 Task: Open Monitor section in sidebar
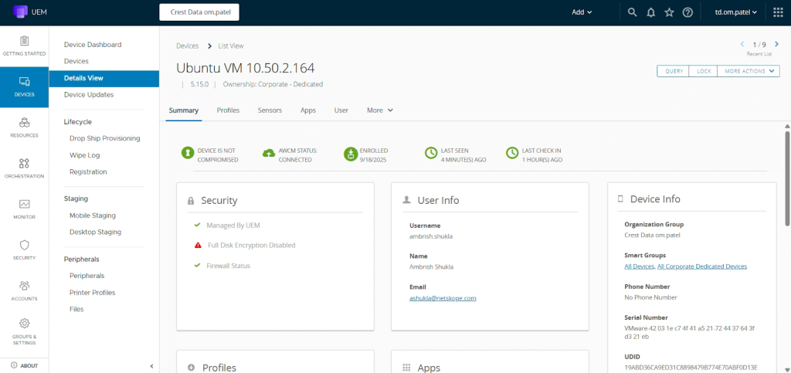(x=24, y=209)
